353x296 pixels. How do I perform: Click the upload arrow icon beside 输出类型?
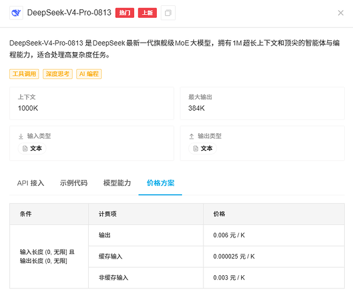(192, 136)
